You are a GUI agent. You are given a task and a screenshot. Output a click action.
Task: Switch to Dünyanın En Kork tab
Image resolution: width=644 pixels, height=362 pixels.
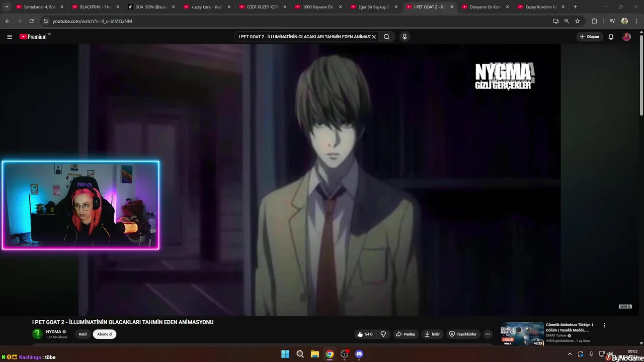pos(485,7)
